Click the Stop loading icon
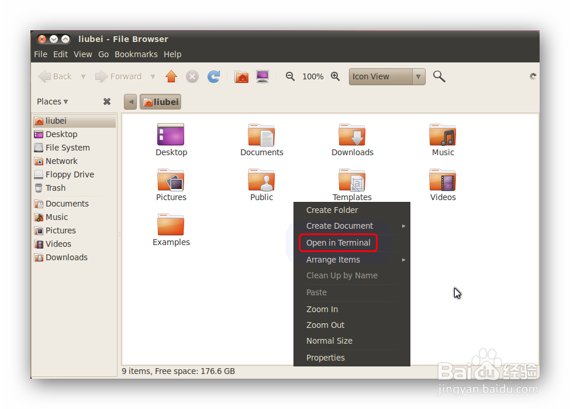Screen dimensions: 570x409 click(x=192, y=76)
